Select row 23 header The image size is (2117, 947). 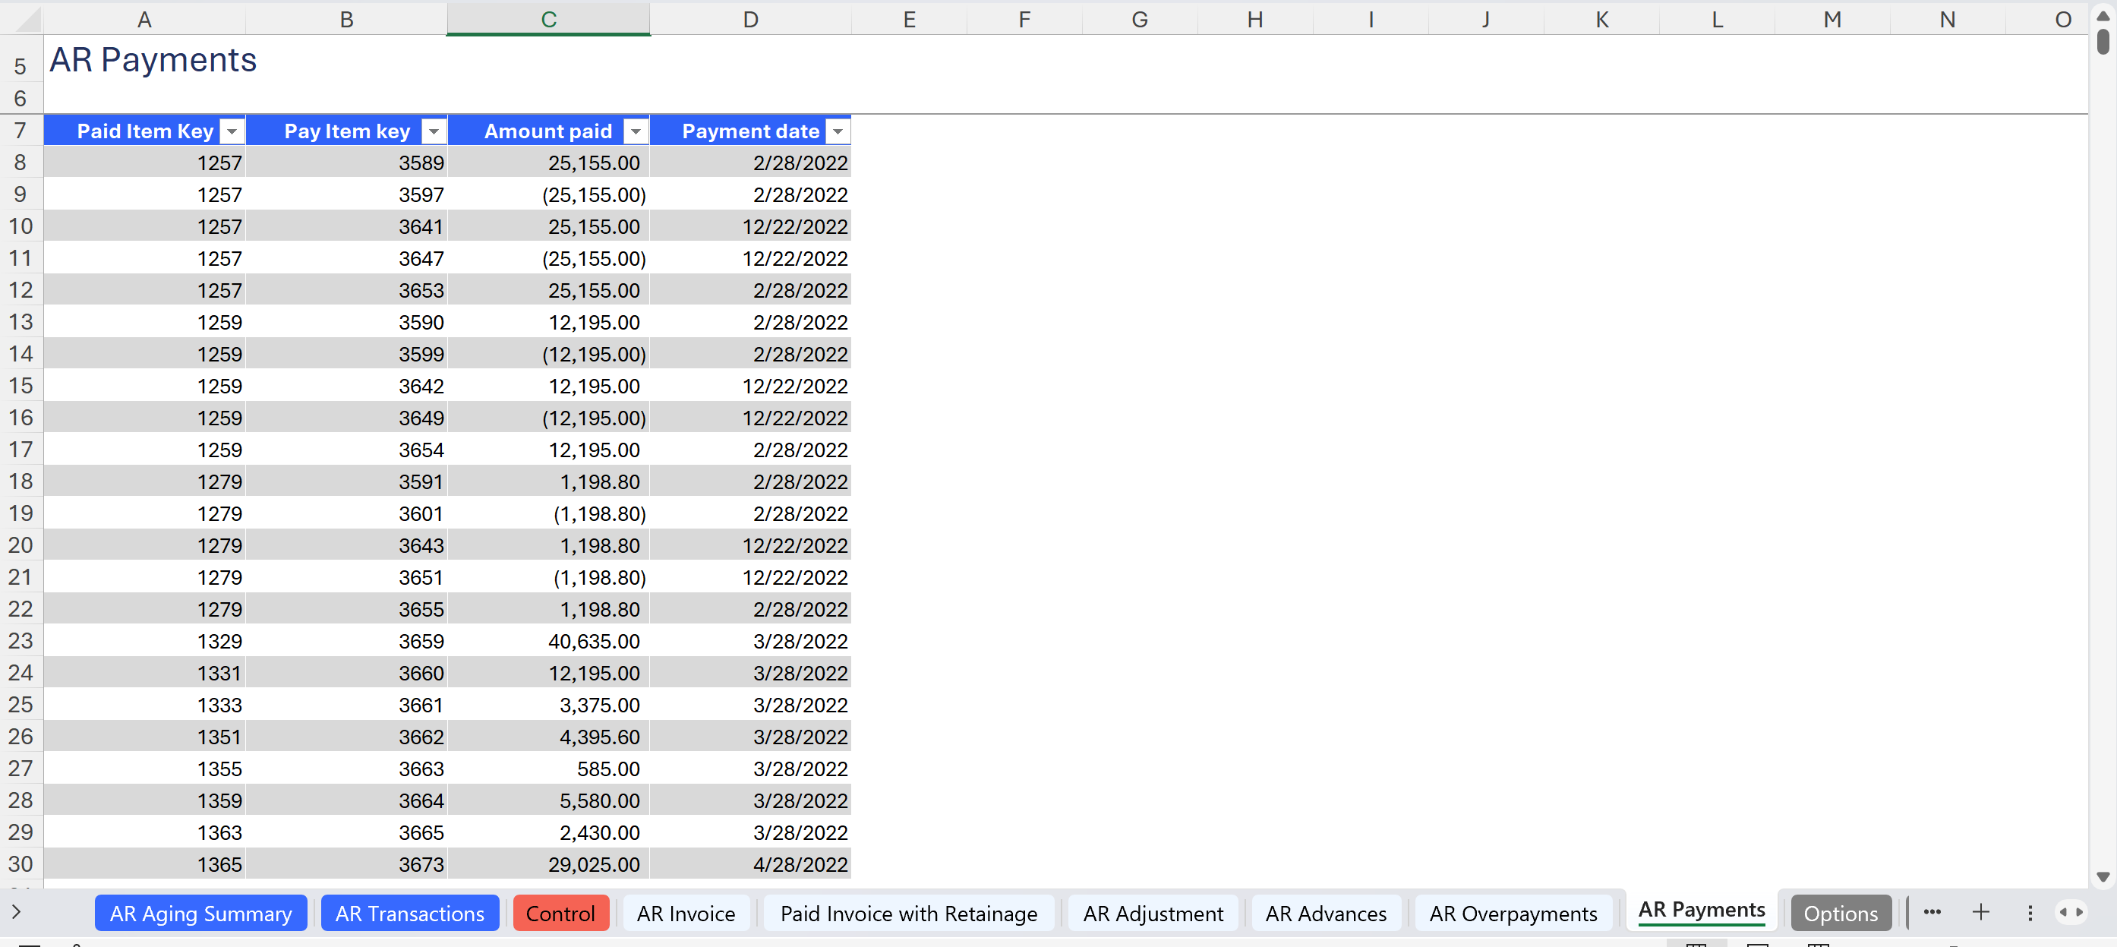tap(21, 641)
